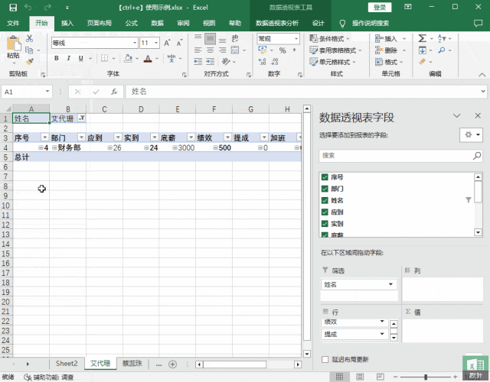
Task: Expand the Name Box dropdown
Action: click(x=47, y=92)
